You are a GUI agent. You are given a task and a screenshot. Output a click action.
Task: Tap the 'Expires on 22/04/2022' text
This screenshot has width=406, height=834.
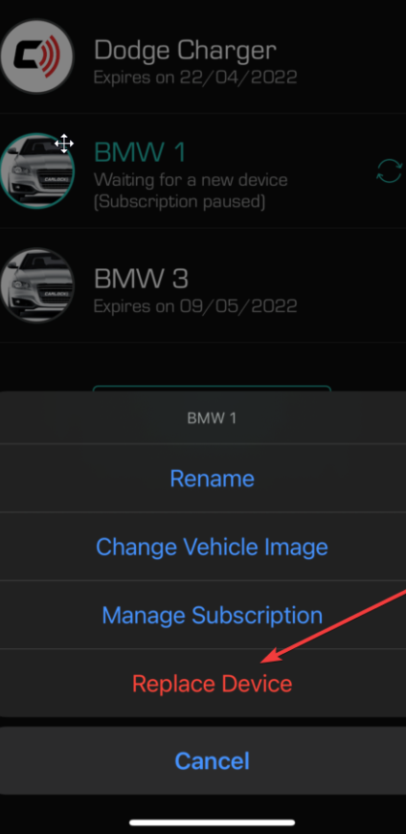point(195,78)
